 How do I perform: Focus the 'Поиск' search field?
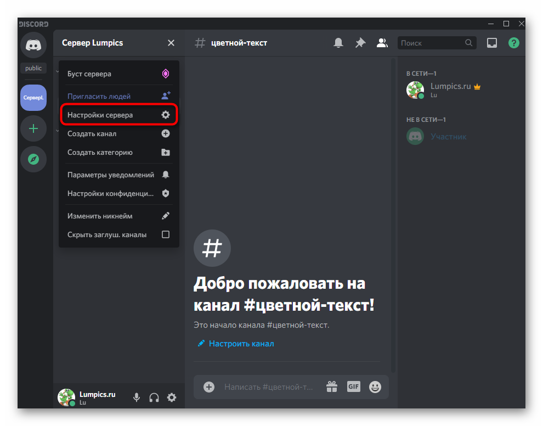pos(432,43)
